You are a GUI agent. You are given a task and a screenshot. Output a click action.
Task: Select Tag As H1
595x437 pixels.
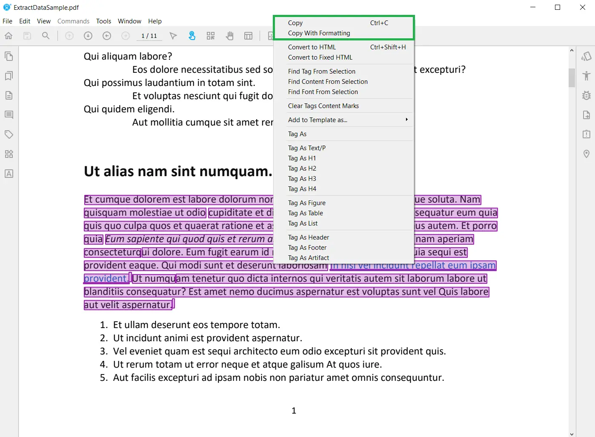pyautogui.click(x=343, y=158)
